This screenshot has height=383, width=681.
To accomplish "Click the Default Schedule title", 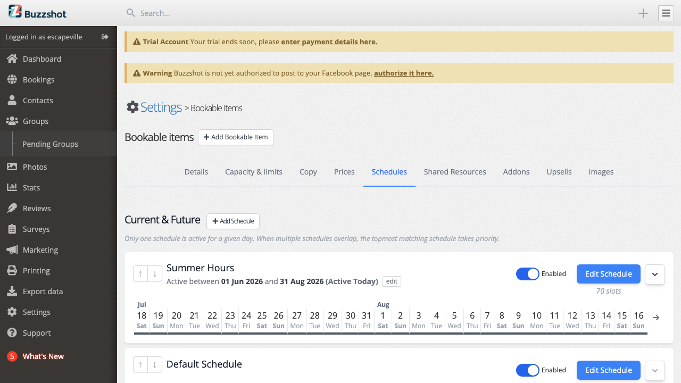I will pos(204,364).
